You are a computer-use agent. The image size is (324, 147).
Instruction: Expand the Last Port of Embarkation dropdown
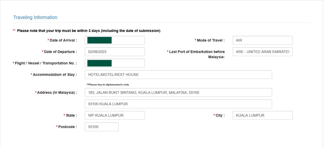pyautogui.click(x=262, y=52)
